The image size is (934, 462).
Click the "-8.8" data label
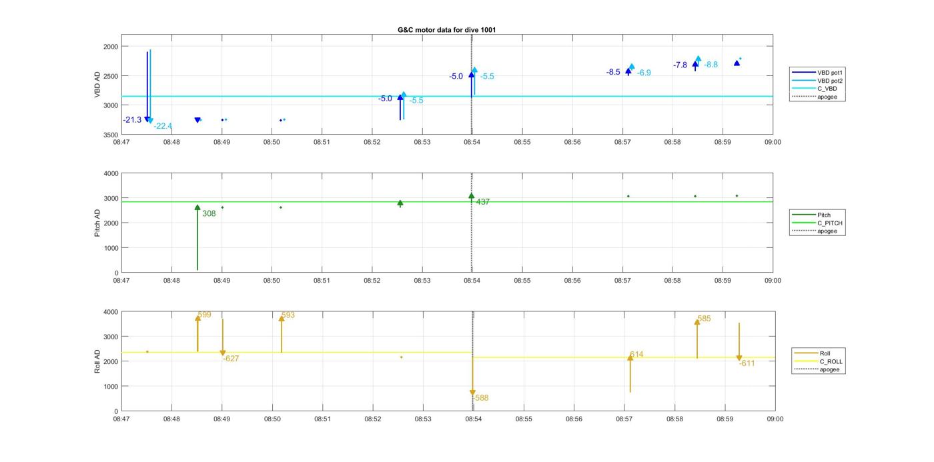(x=711, y=65)
